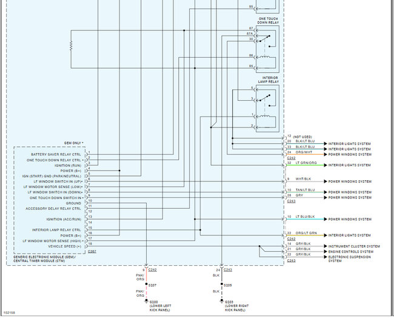Click the C242 label under pin 9 PNK/ORG

pos(153,269)
